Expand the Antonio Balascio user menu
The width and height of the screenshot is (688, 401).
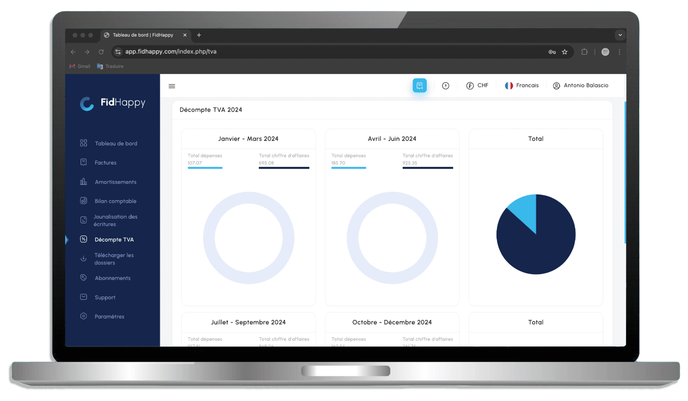581,86
